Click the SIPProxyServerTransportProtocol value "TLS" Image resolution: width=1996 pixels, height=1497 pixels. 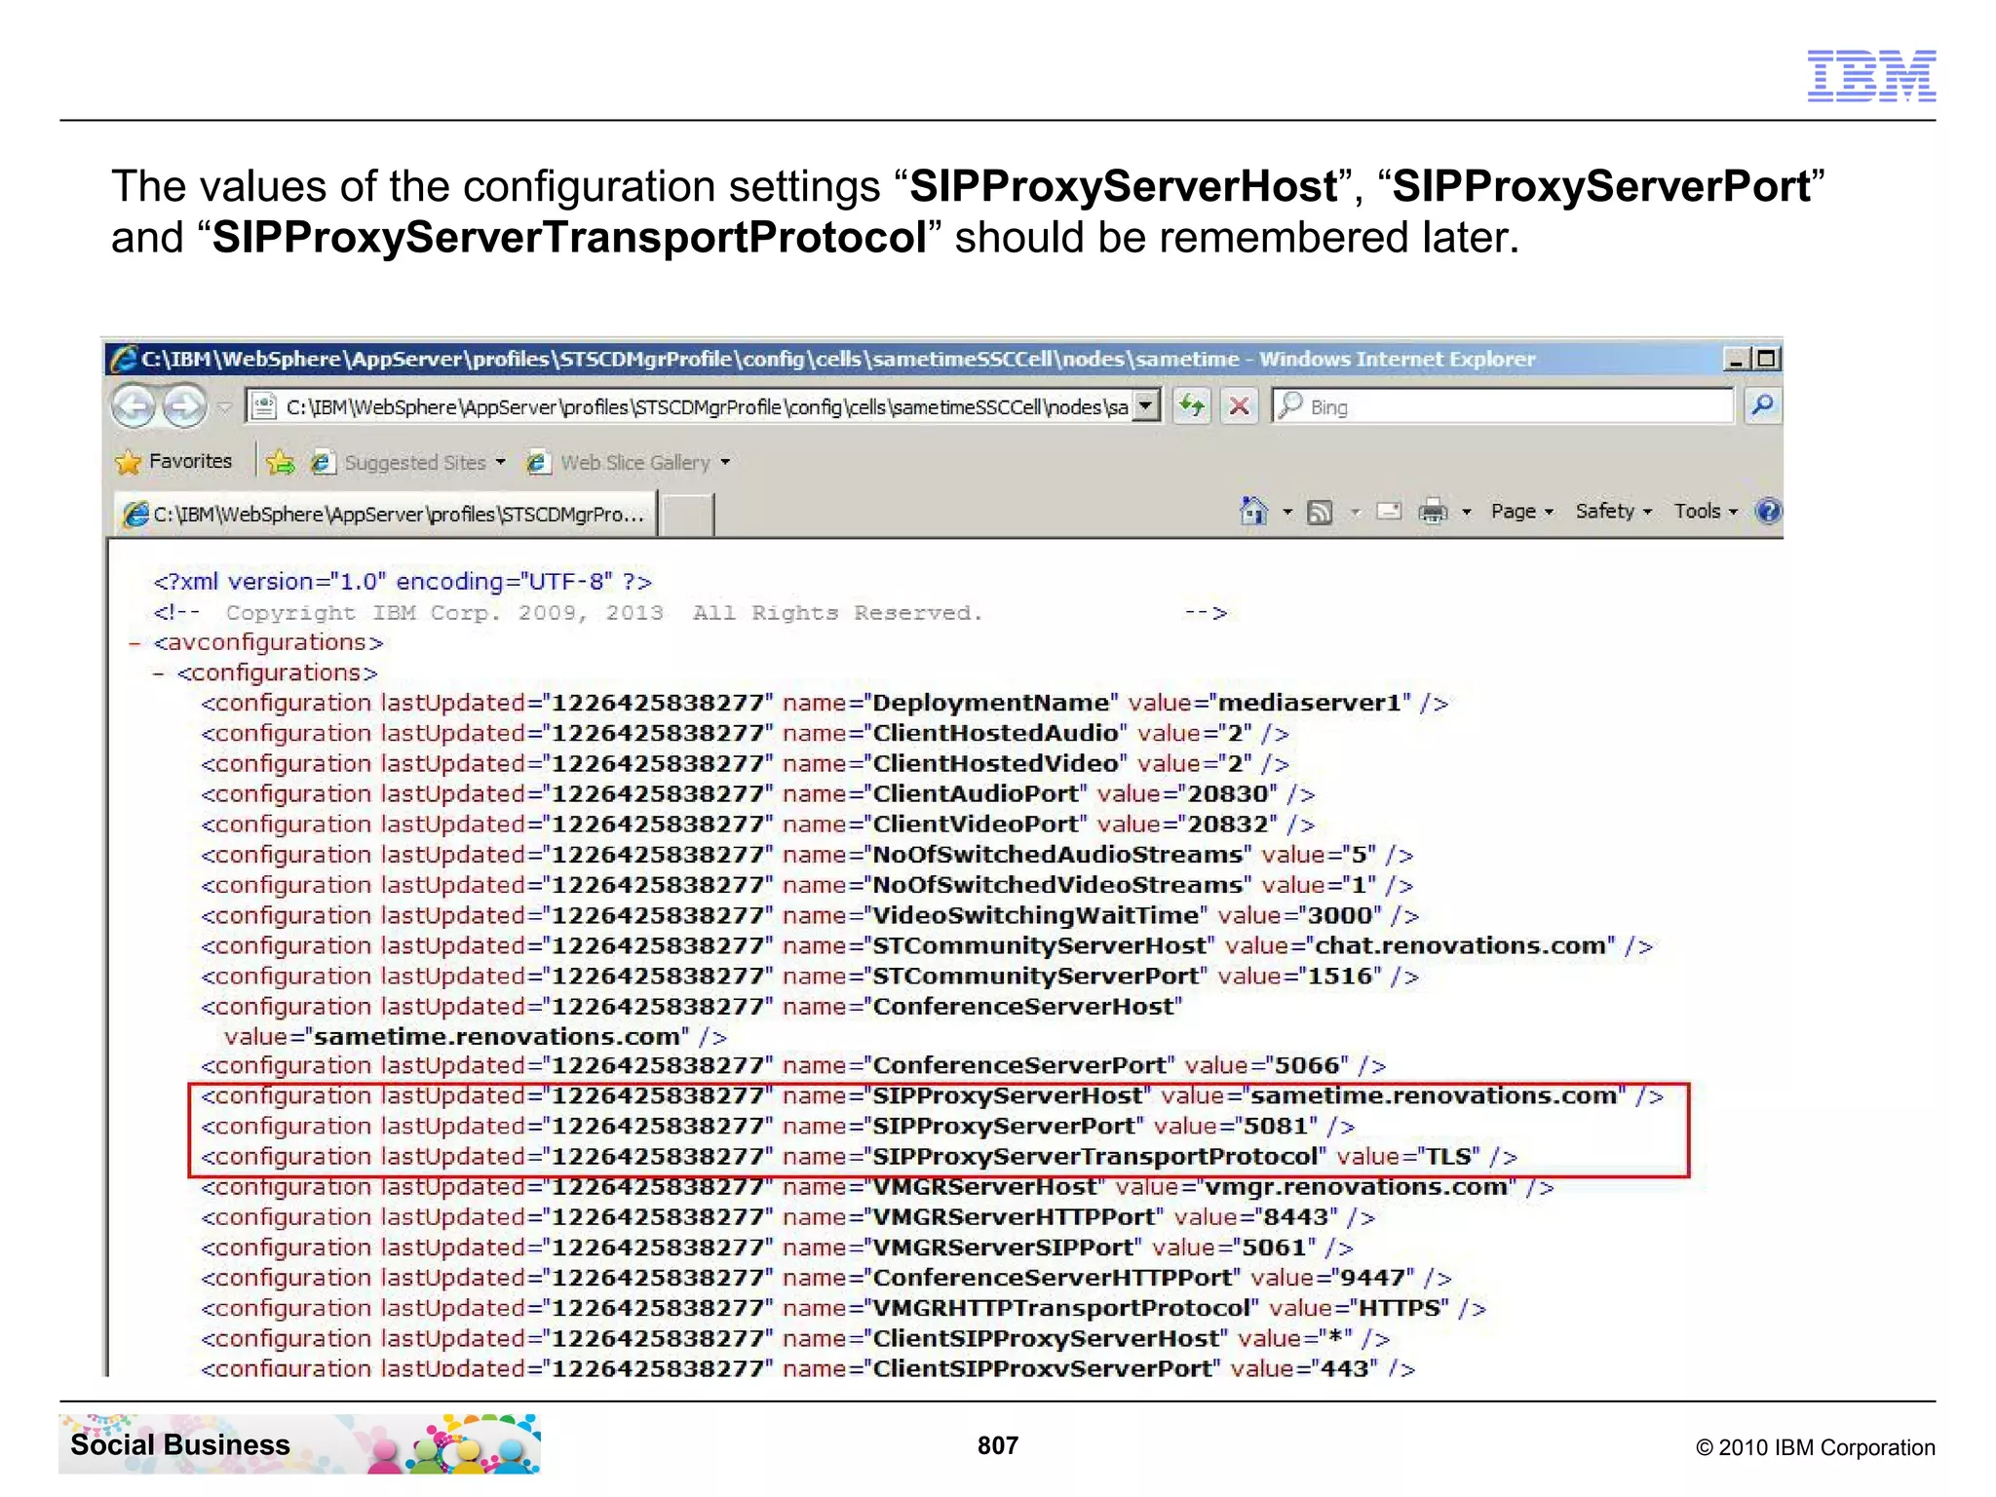[1447, 1157]
